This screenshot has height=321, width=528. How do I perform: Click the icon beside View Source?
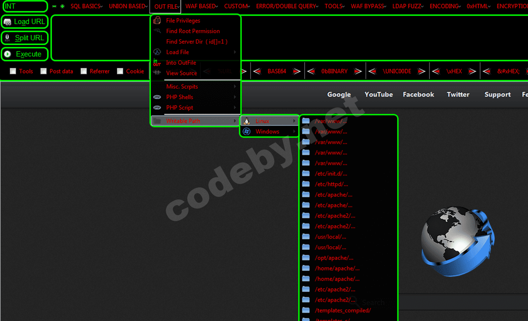(157, 73)
